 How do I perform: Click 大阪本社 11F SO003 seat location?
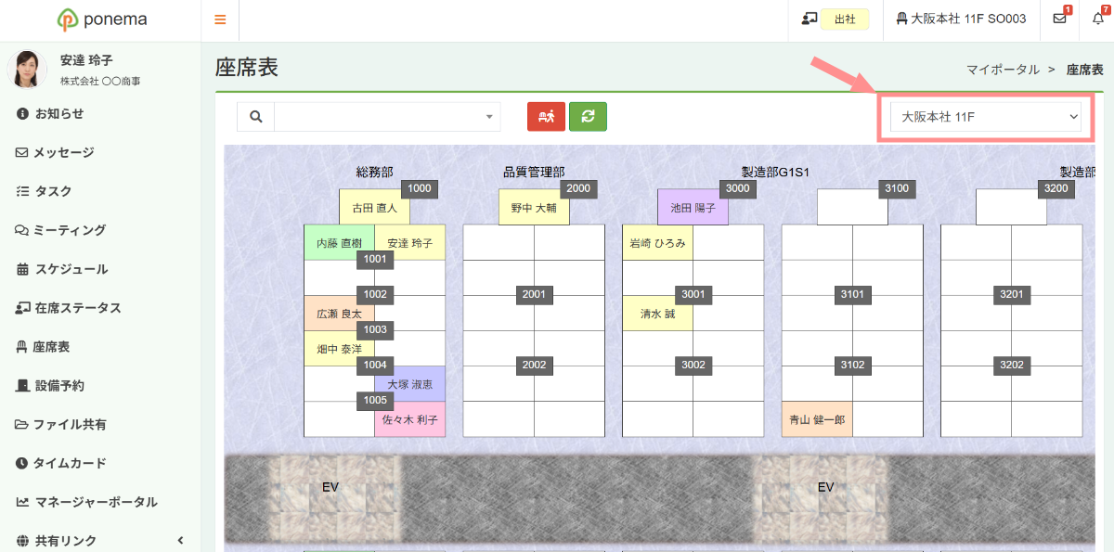click(x=961, y=19)
